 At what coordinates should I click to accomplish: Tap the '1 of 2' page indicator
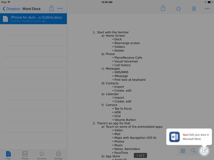coord(141,155)
